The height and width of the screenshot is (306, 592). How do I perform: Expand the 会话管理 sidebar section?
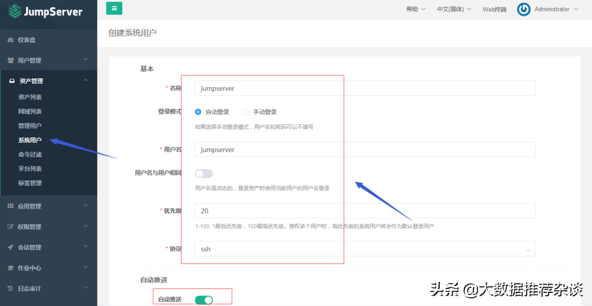pyautogui.click(x=48, y=247)
